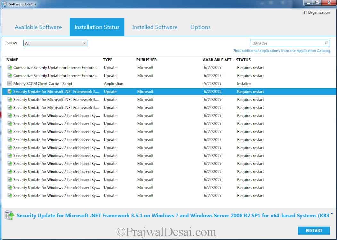This screenshot has height=240, width=337.
Task: Collapse the details pane with the chevron arrow
Action: tap(332, 213)
